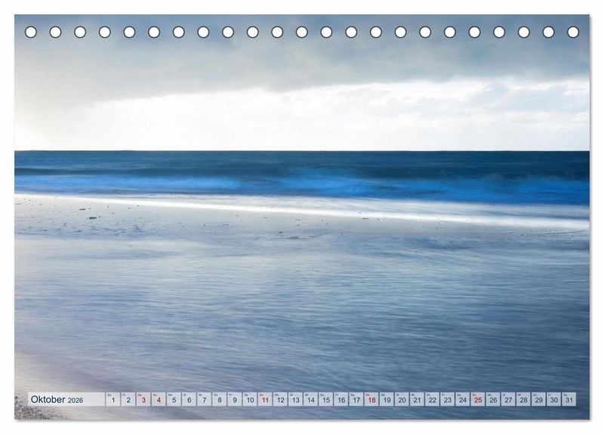Pick date 7 in the date row
This screenshot has height=434, width=604.
[204, 400]
